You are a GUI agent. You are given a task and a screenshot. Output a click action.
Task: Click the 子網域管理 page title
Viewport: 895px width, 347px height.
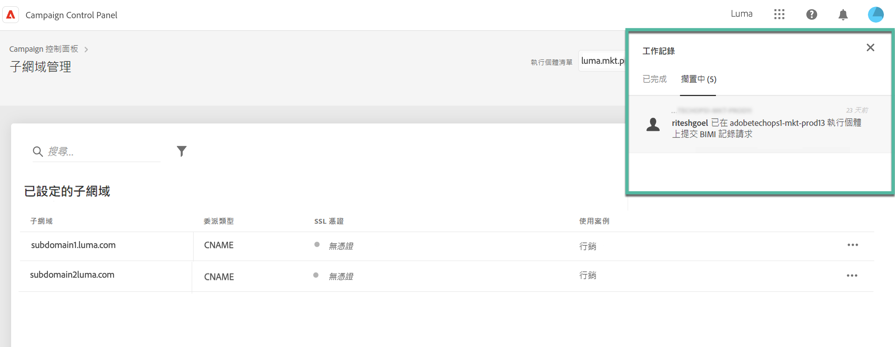coord(40,67)
